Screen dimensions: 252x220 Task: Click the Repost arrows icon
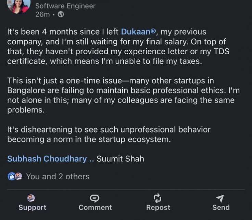158,198
